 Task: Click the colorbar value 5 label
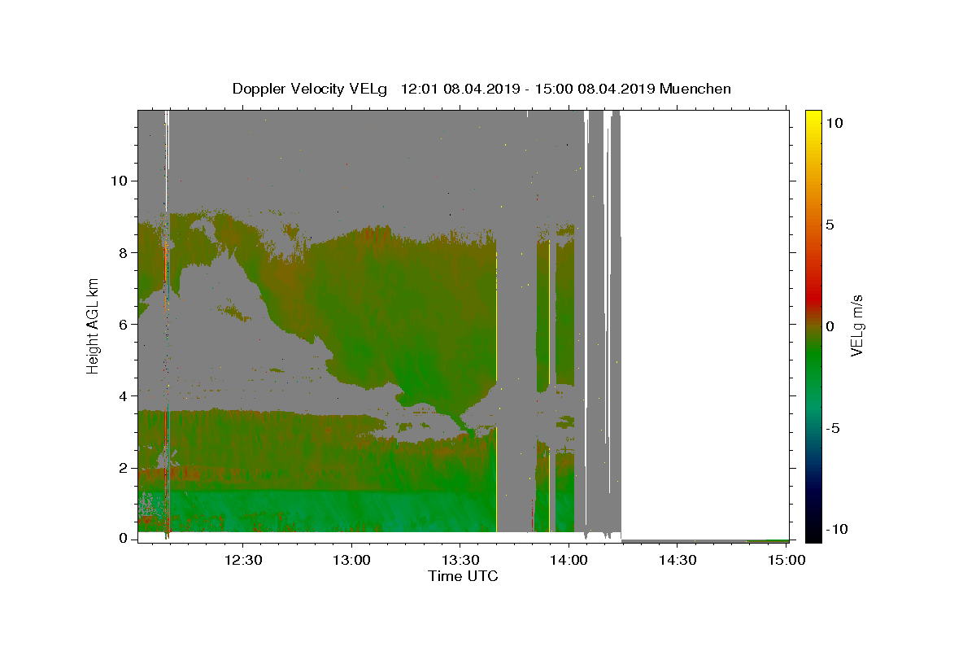pyautogui.click(x=830, y=225)
